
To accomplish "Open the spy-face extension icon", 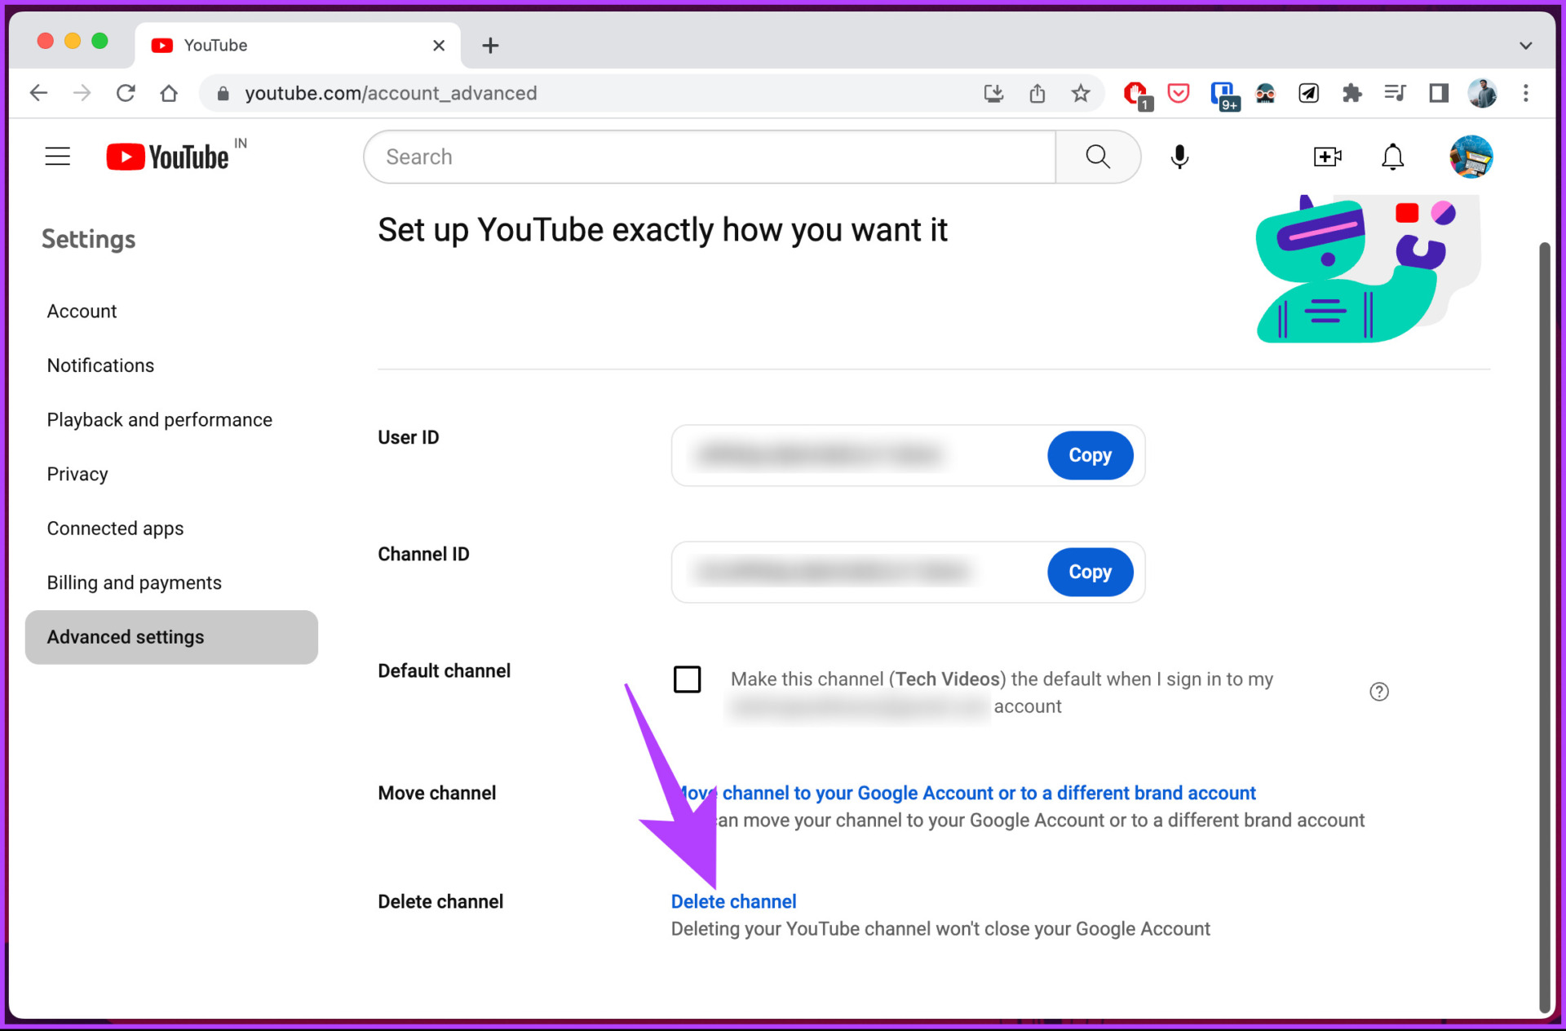I will pos(1265,93).
